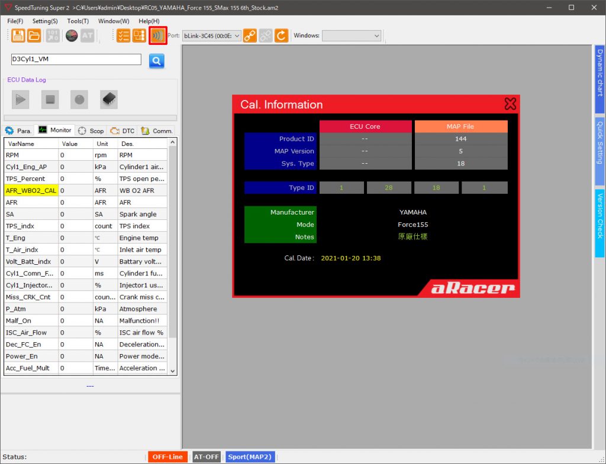
Task: Click the OFF-Line status indicator
Action: tap(167, 457)
